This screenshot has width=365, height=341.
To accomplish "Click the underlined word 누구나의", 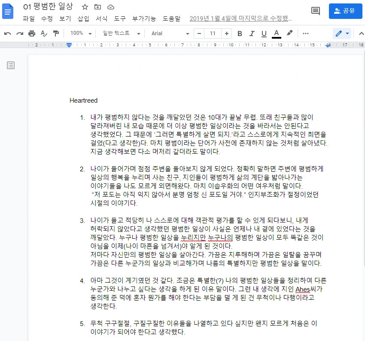I will click(x=220, y=237).
